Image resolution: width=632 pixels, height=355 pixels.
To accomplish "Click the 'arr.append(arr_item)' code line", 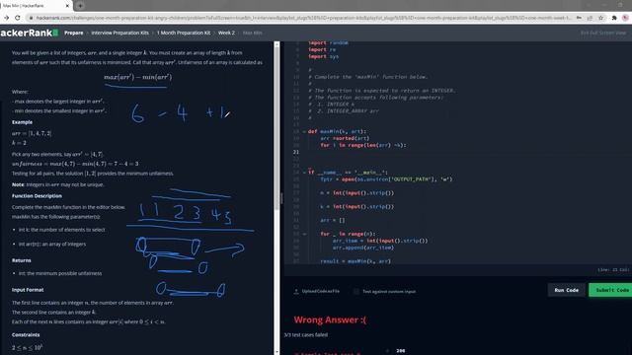I will click(363, 248).
